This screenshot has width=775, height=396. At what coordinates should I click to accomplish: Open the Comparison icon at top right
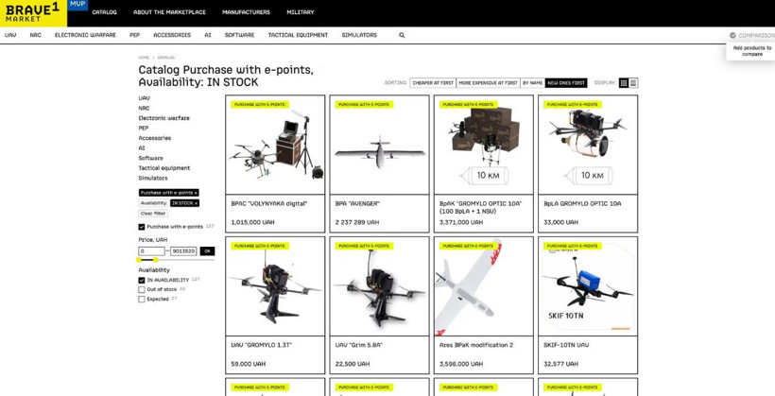[732, 35]
